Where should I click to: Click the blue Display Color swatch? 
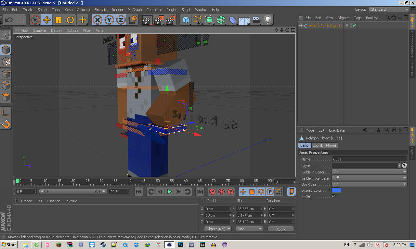click(336, 190)
